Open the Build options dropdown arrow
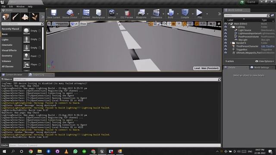Viewport: 276px width, 155px height. tap(177, 14)
